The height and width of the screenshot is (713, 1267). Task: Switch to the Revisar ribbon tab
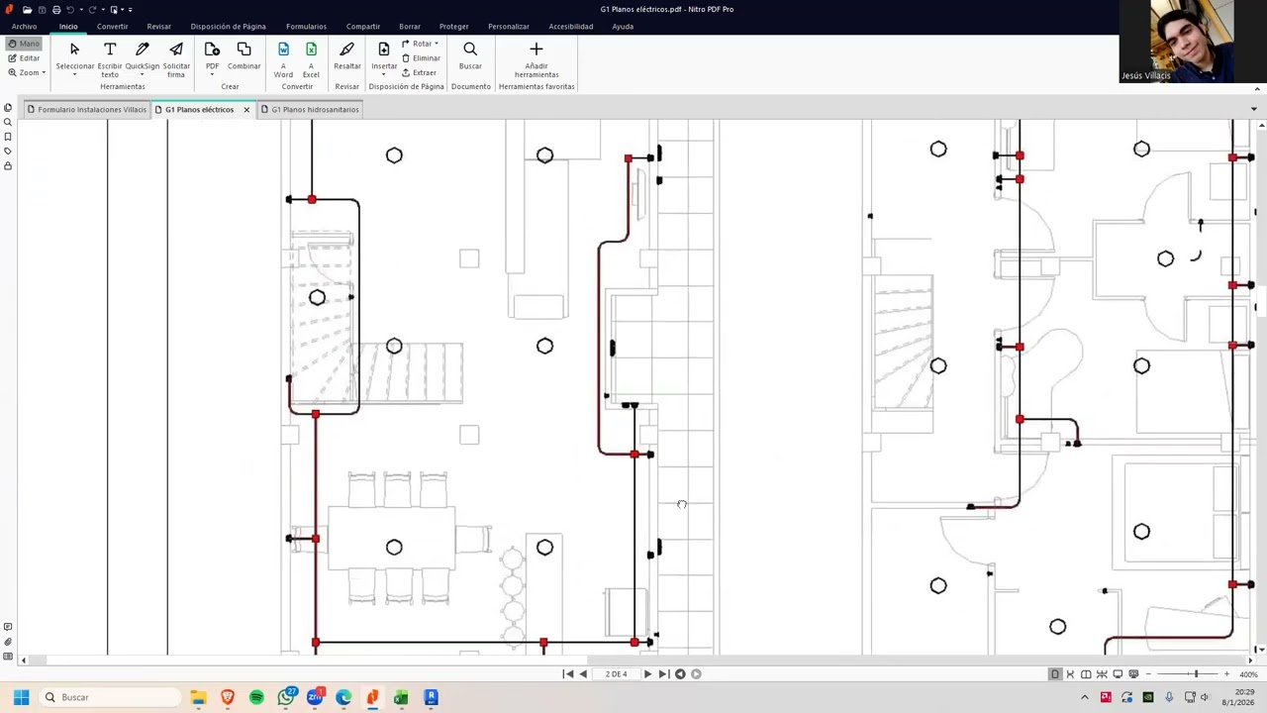158,27
